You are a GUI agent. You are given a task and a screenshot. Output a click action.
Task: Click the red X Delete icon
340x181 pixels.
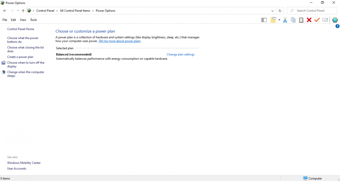tap(309, 20)
